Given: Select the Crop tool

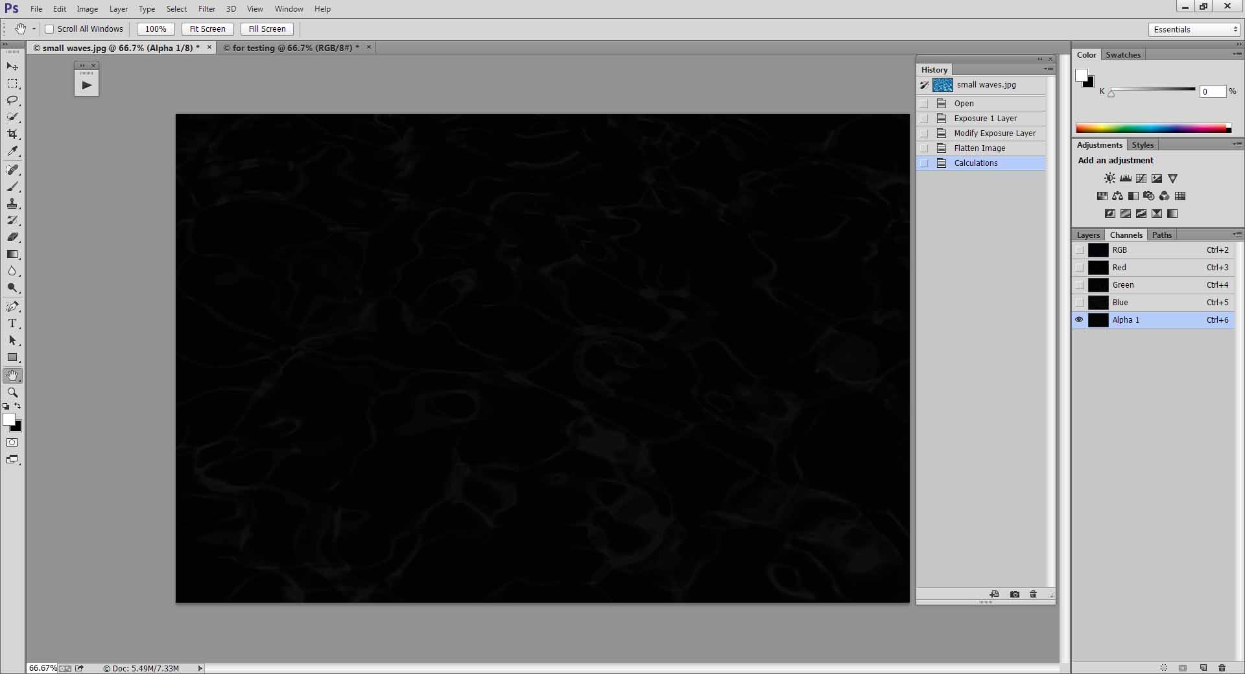Looking at the screenshot, I should (12, 134).
